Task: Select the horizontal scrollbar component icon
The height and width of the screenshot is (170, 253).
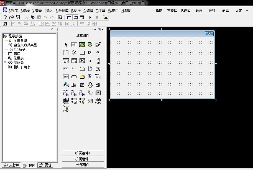Action: pos(90,61)
